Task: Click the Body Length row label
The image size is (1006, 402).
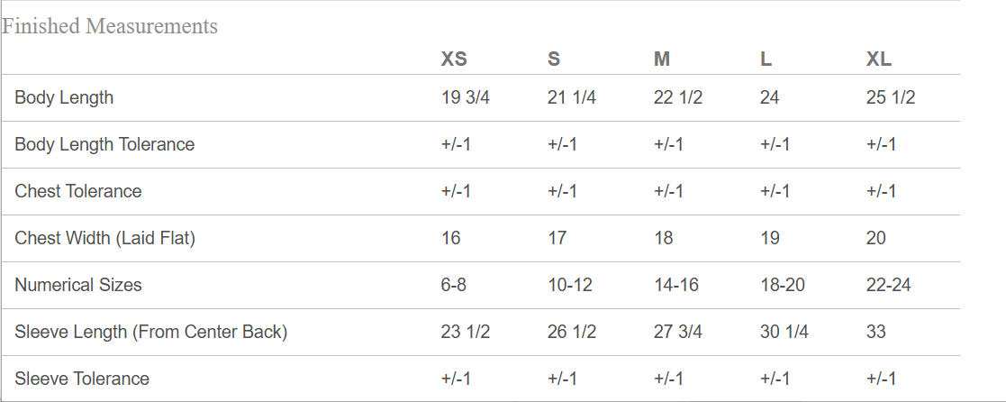Action: coord(64,97)
